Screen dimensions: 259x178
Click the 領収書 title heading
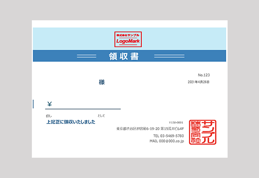pyautogui.click(x=124, y=56)
